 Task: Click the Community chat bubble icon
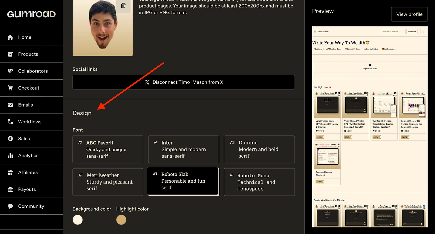10,206
